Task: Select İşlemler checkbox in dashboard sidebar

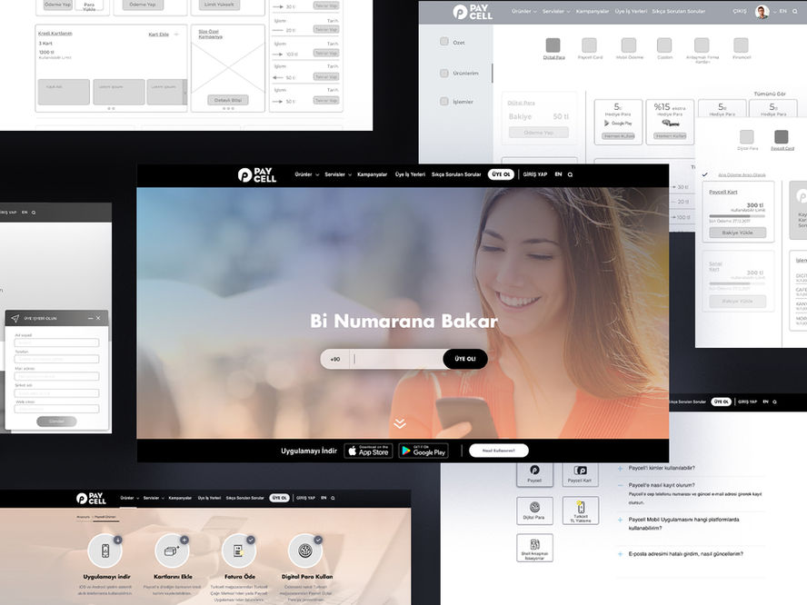Action: pyautogui.click(x=444, y=102)
